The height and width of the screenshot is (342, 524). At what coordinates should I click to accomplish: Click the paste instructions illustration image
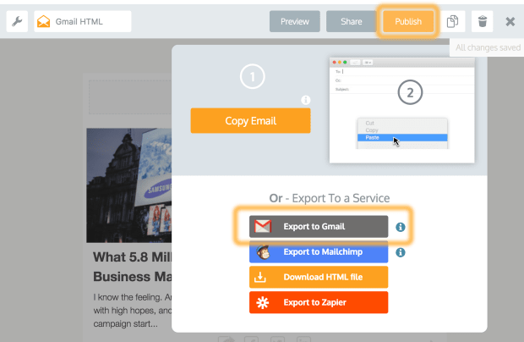tap(401, 110)
